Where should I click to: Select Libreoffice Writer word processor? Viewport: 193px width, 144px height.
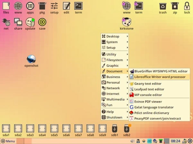pos(159,77)
